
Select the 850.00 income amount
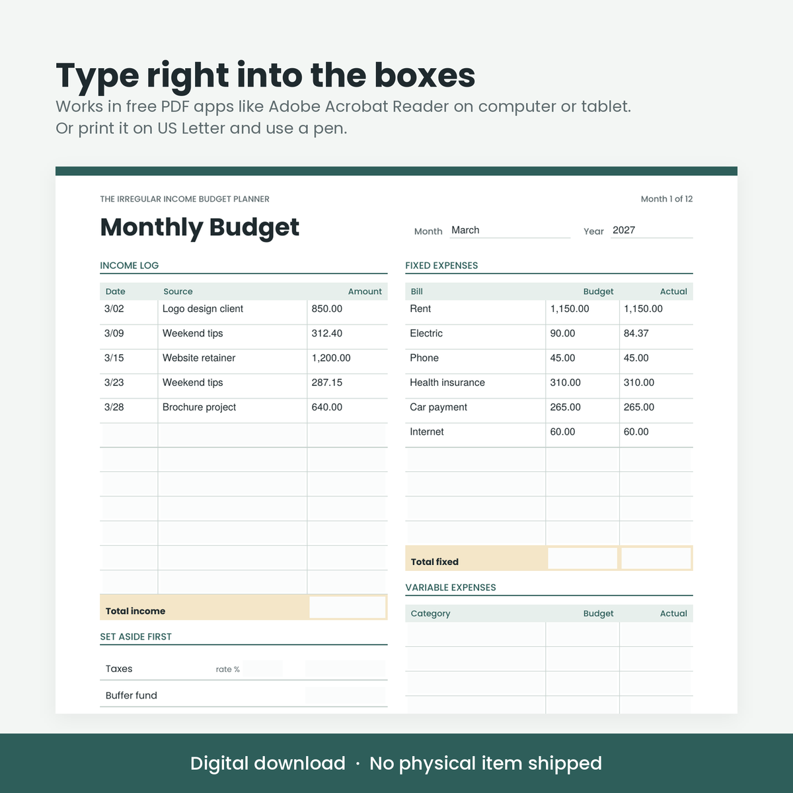point(348,312)
